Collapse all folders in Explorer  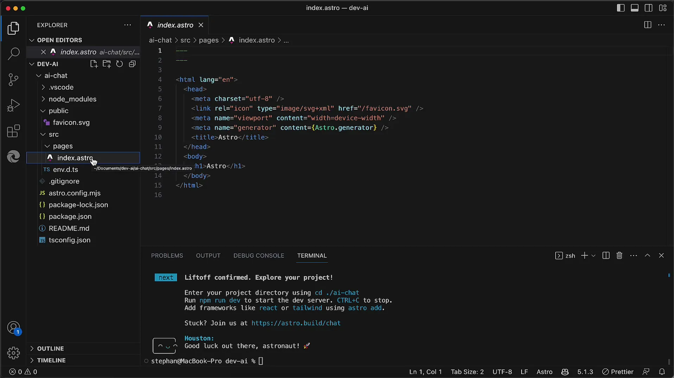[132, 64]
